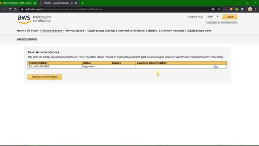259x146 pixels.
Task: Click the padlock site info icon
Action: coord(22,9)
